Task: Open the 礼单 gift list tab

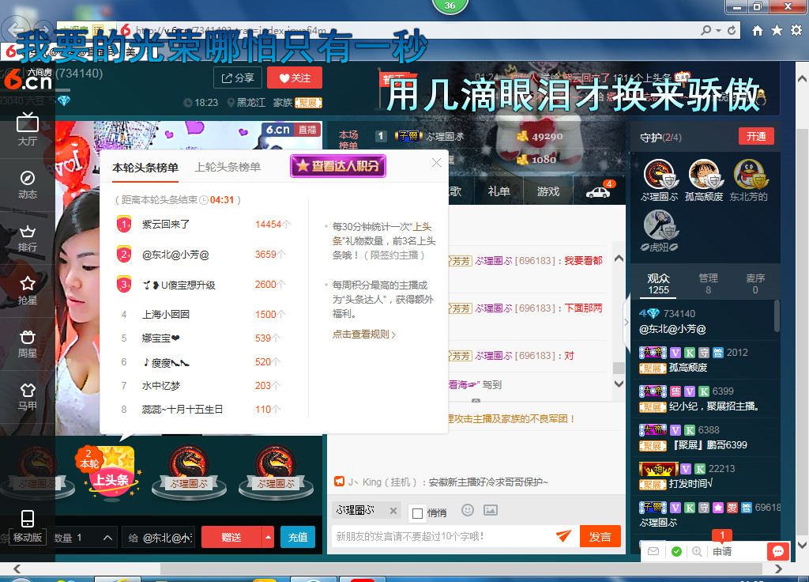Action: pos(499,191)
